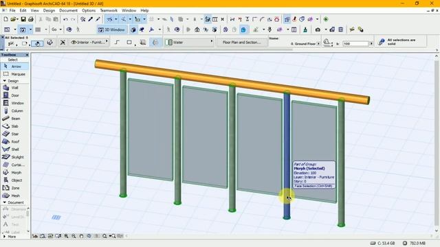This screenshot has height=247, width=440.
Task: Click the Save icon in toolbar
Action: click(x=23, y=19)
